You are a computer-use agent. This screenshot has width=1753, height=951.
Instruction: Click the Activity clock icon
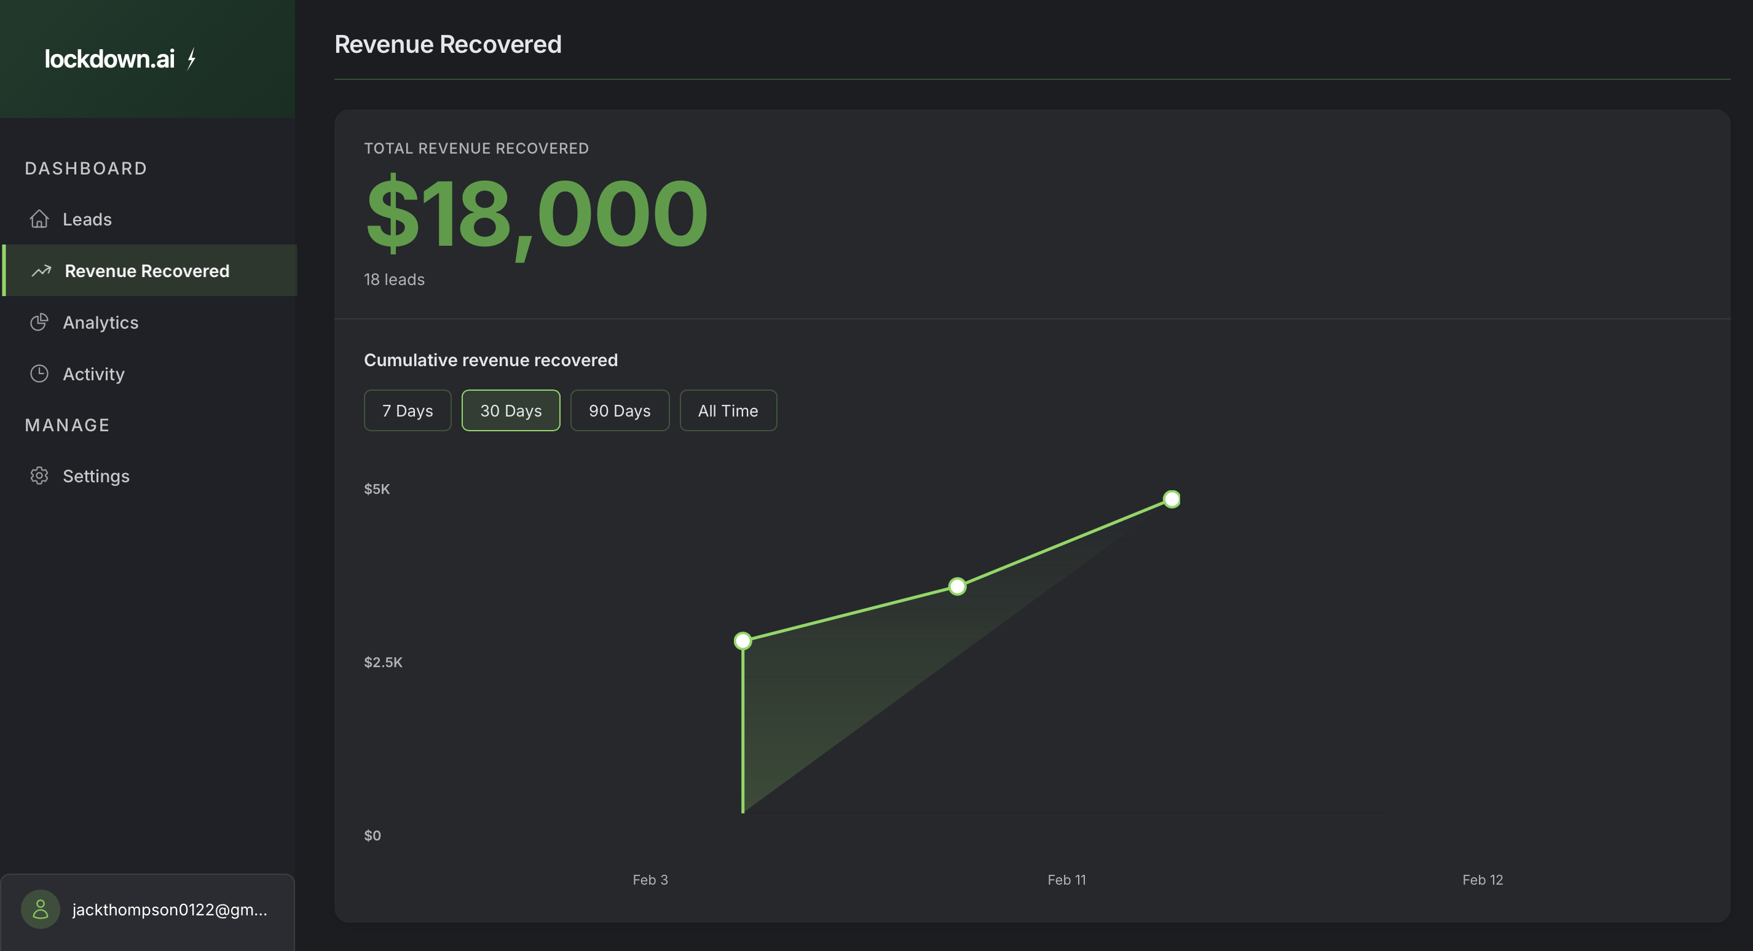tap(39, 374)
